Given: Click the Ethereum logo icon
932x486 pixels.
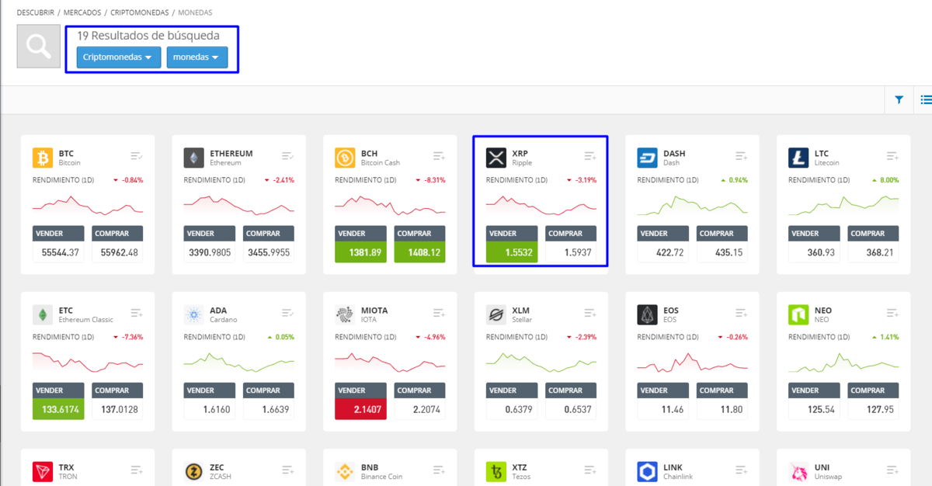Looking at the screenshot, I should coord(193,158).
